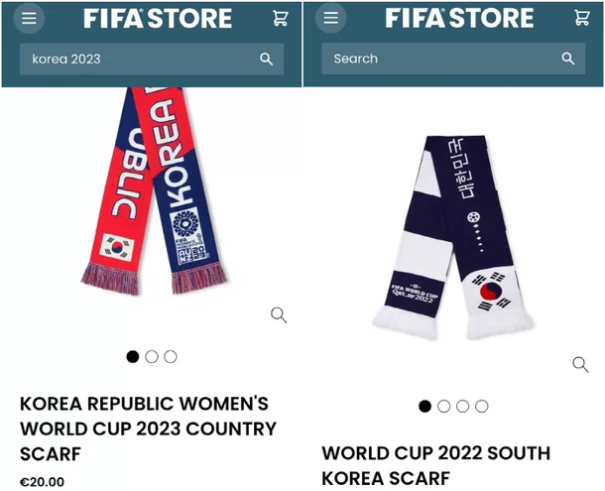605x491 pixels.
Task: Click the search field containing 'korea 2023'
Action: click(x=139, y=60)
